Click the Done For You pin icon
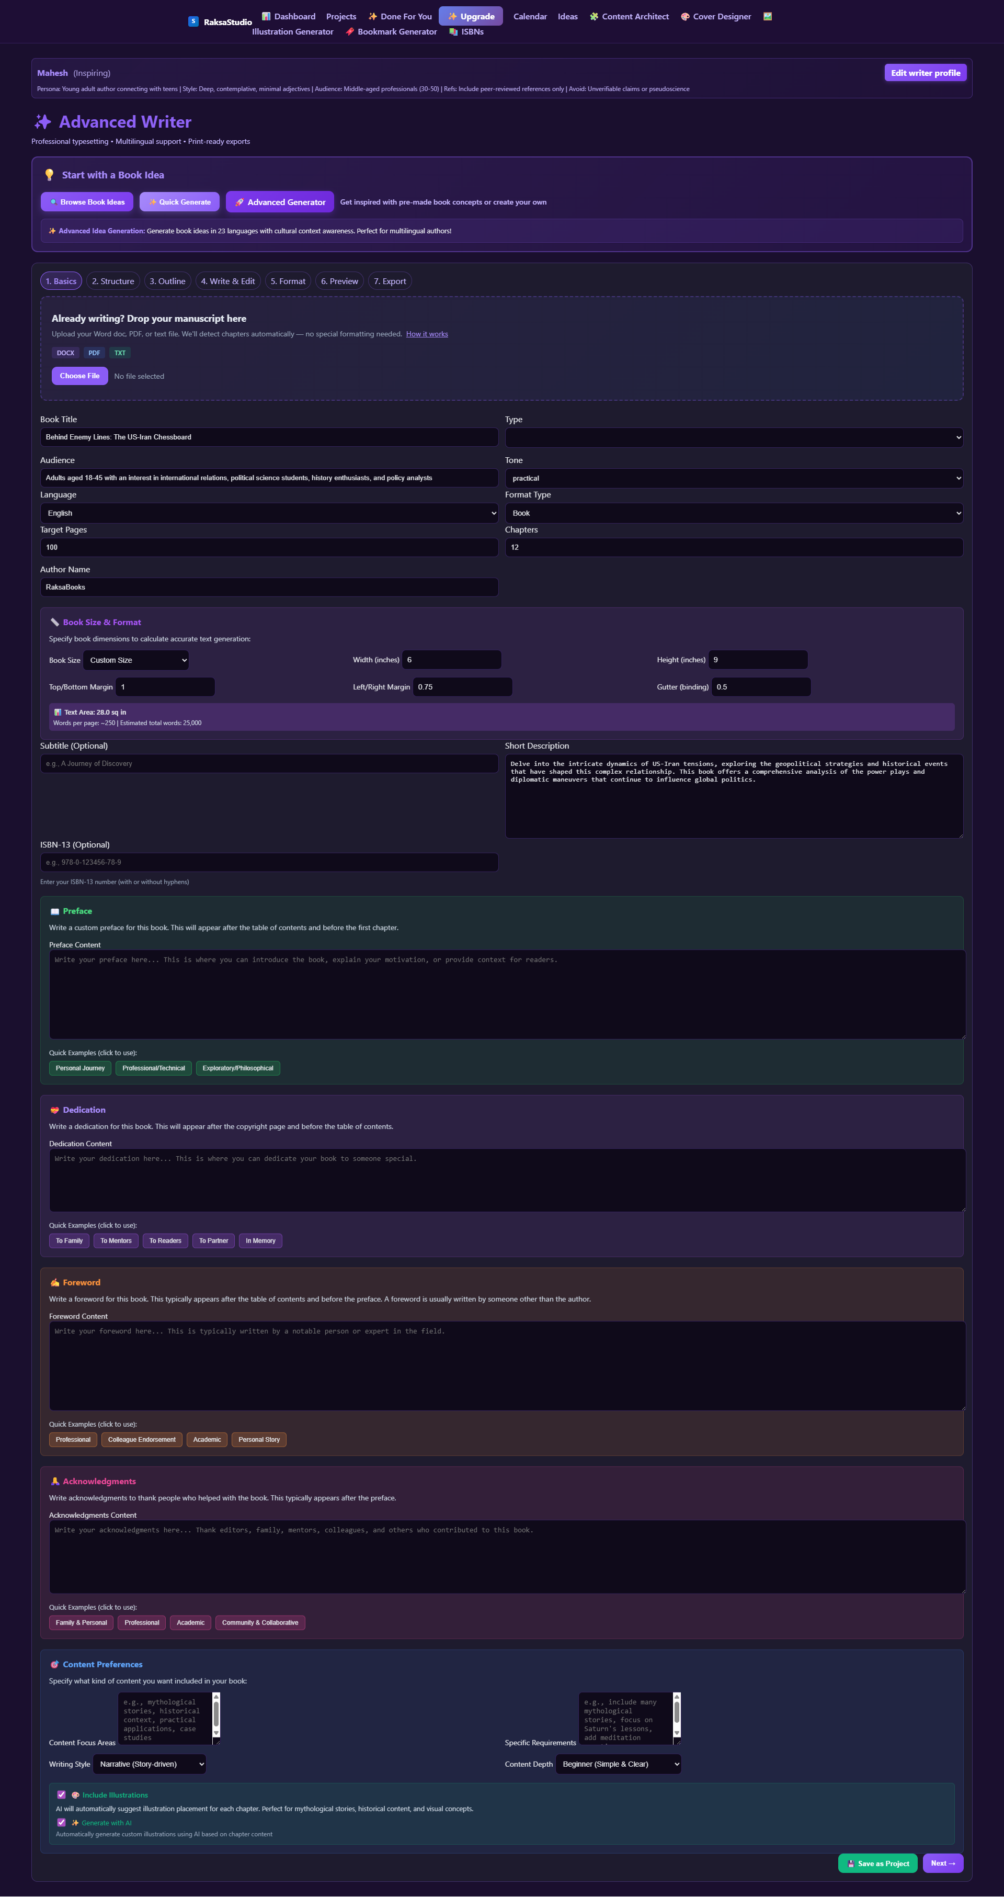Screen dimensions: 1004x1897 pos(374,16)
